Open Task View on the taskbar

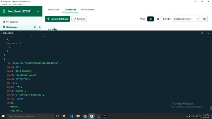[57, 116]
